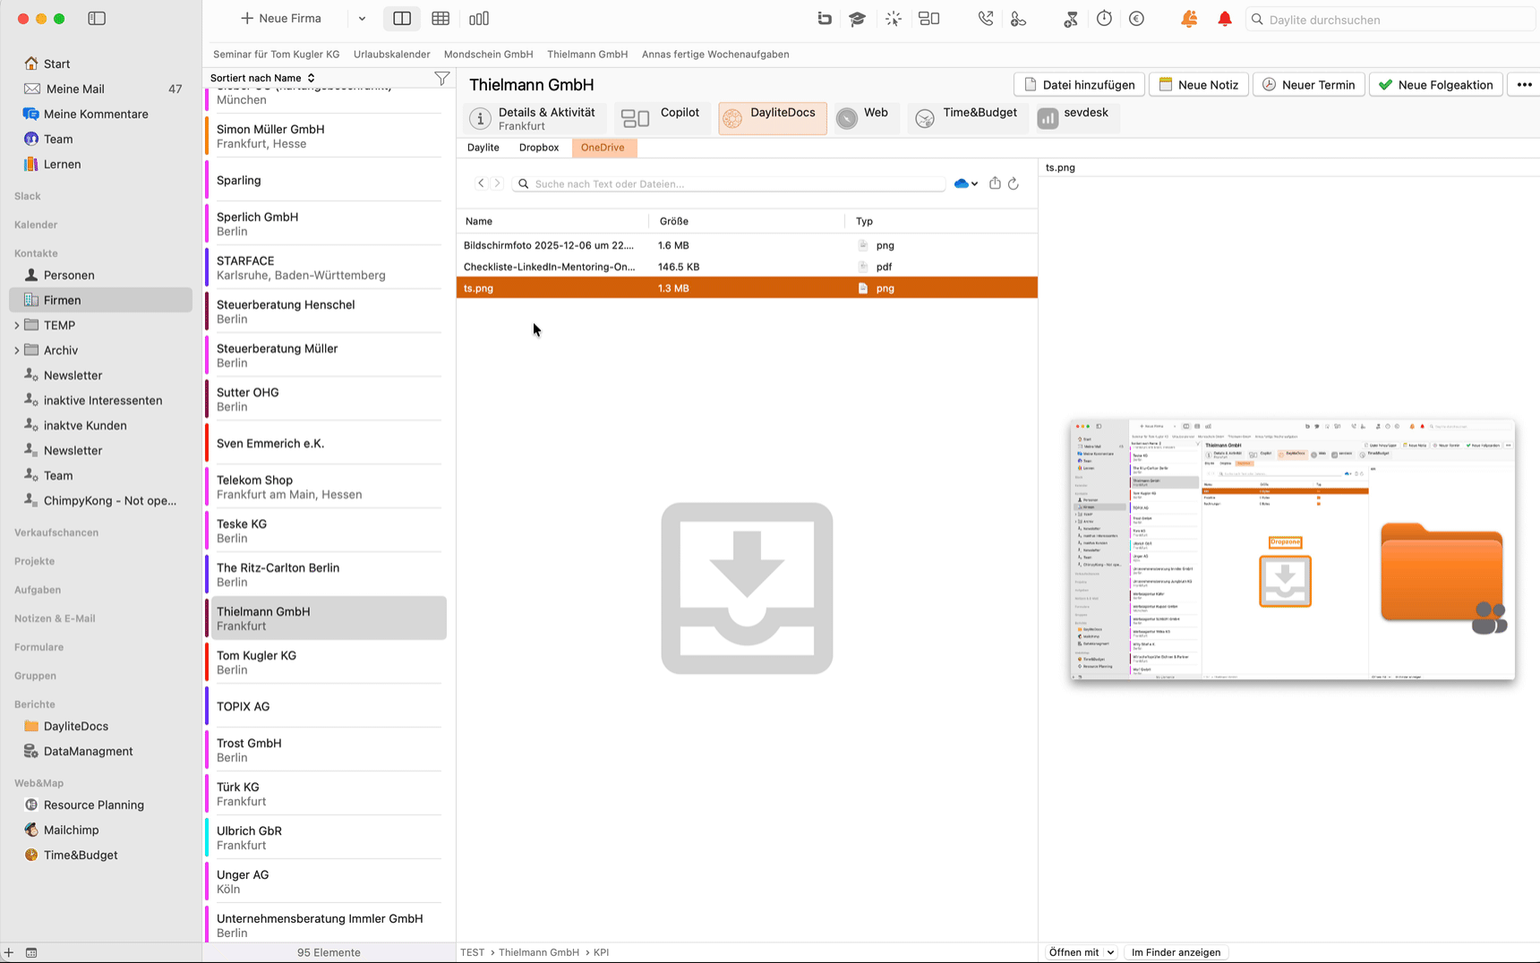Image resolution: width=1540 pixels, height=963 pixels.
Task: Expand the TEMP folder in sidebar
Action: click(x=17, y=326)
